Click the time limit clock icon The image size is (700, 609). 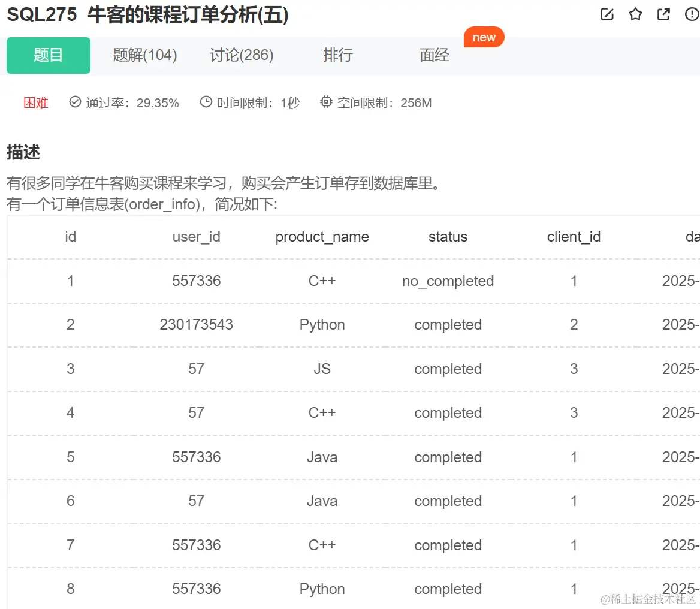coord(206,102)
